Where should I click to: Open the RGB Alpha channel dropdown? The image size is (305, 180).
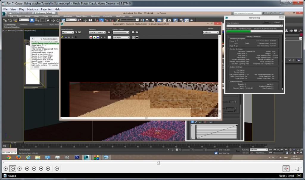[121, 37]
